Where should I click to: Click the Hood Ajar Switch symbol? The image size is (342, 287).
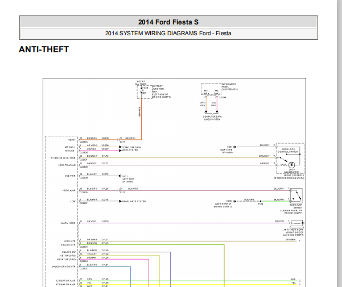pos(296,196)
